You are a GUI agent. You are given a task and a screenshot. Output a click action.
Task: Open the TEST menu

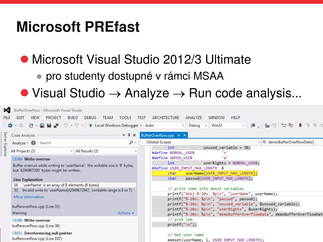(x=142, y=118)
